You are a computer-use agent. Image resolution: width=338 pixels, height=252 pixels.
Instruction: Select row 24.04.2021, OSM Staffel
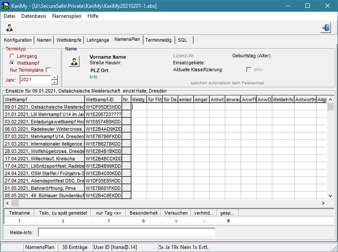point(44,173)
